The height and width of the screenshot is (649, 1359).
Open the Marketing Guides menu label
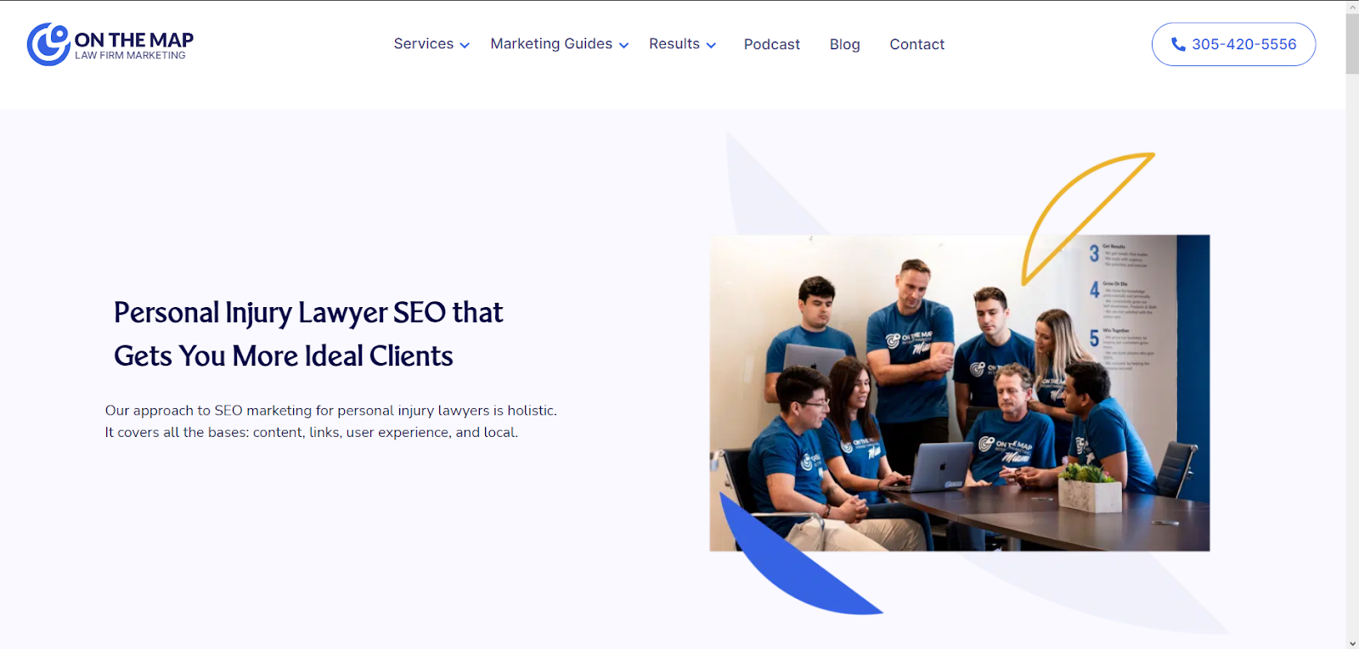point(551,44)
